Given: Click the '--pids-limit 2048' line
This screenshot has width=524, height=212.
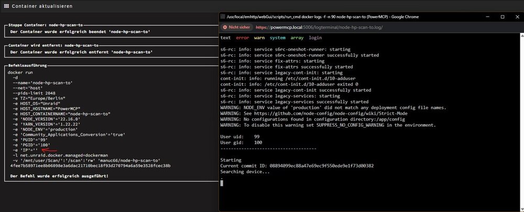Looking at the screenshot, I should (x=34, y=93).
